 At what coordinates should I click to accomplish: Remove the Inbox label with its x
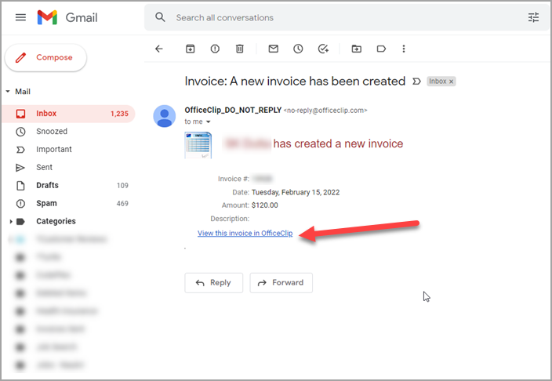pos(451,82)
